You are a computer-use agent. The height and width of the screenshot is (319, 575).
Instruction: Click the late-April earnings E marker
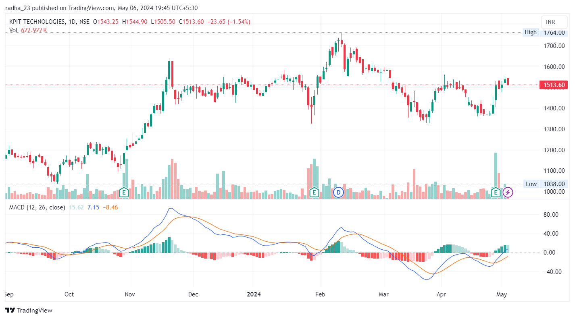point(496,193)
